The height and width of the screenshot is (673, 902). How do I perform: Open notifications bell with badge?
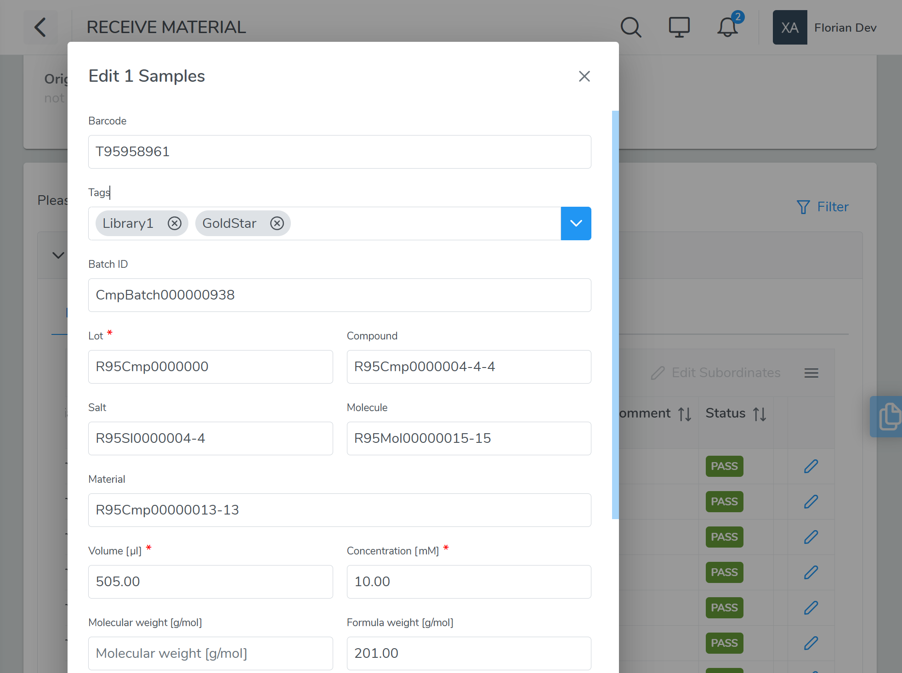[728, 27]
